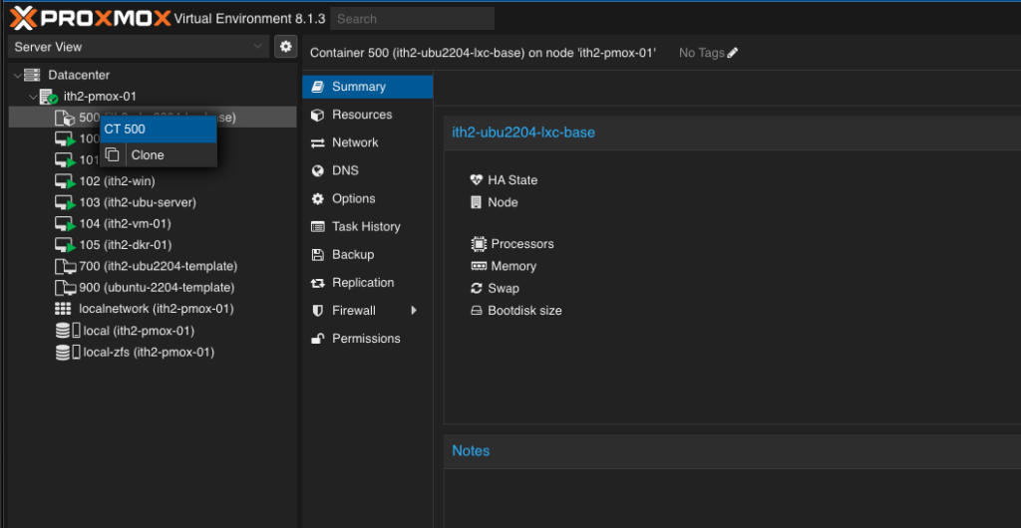Image resolution: width=1021 pixels, height=528 pixels.
Task: Click the Permissions unlock icon
Action: [x=318, y=339]
